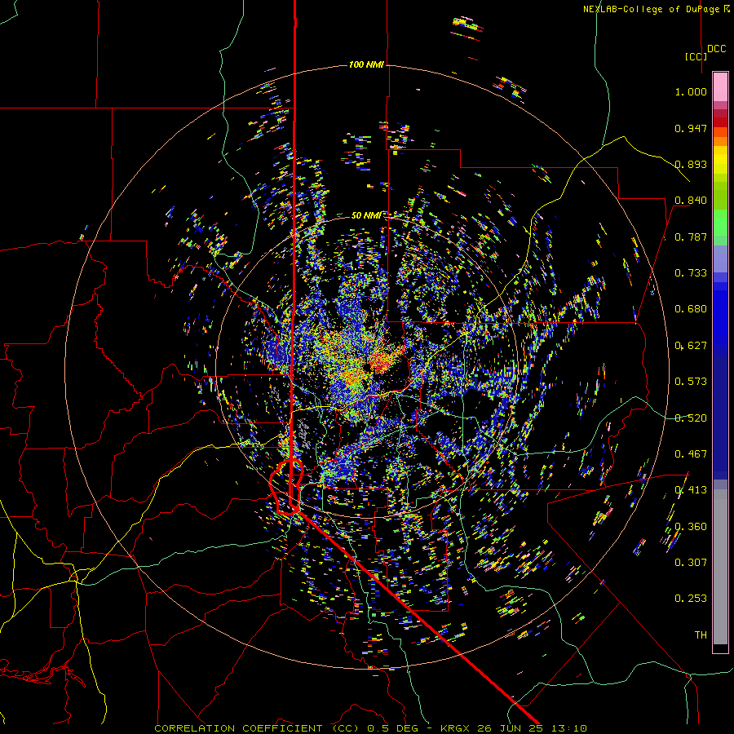Select the 0.467 color scale value

(691, 454)
